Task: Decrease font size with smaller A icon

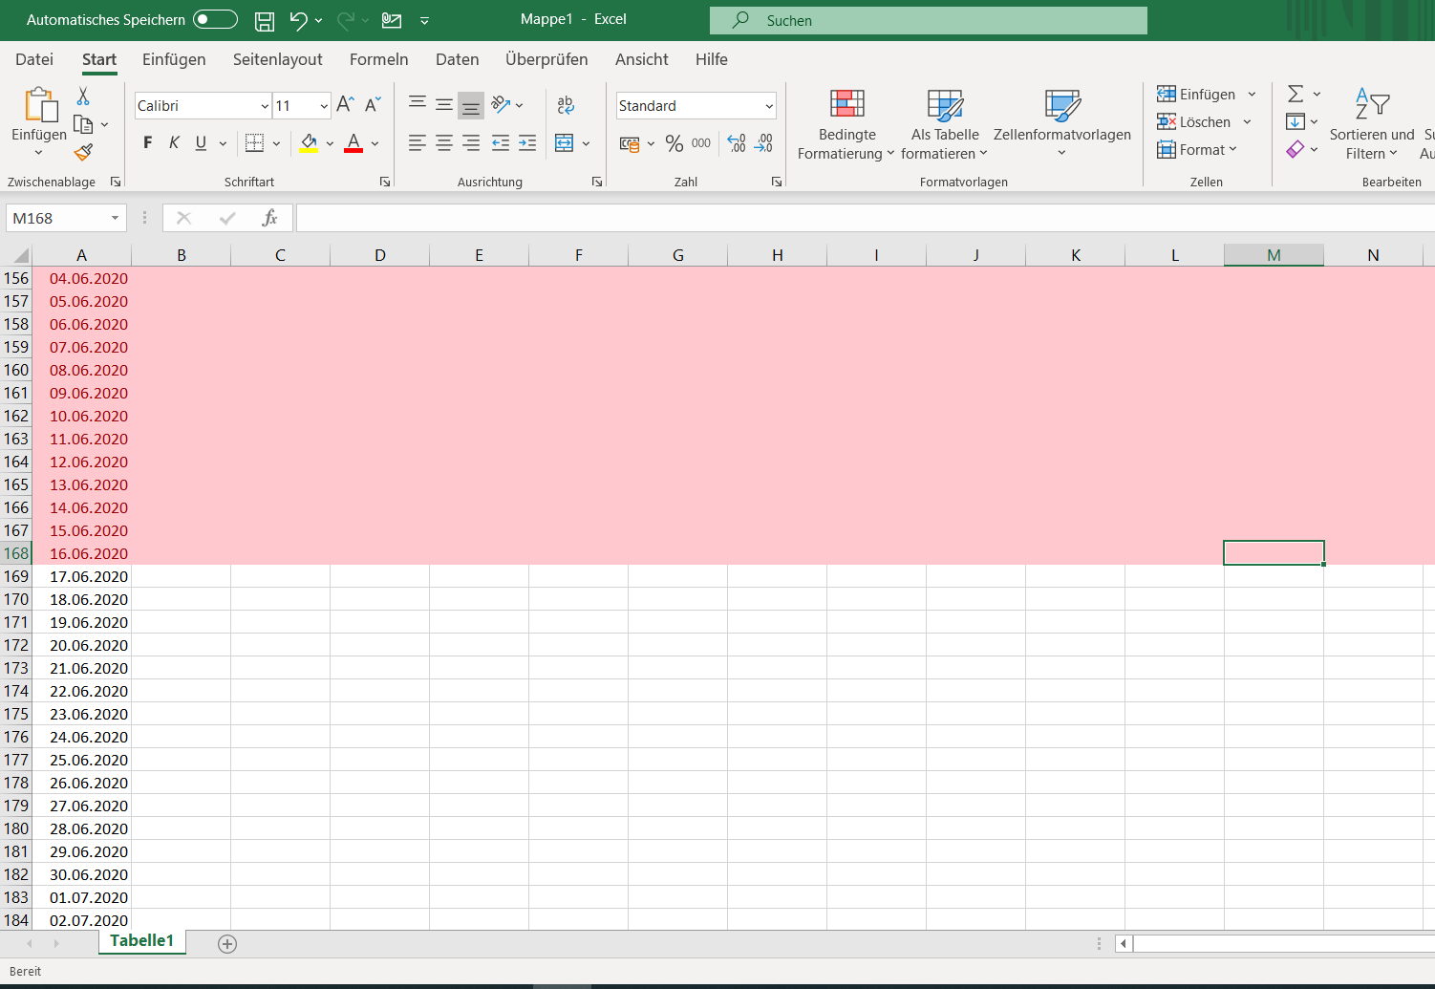Action: [x=373, y=105]
